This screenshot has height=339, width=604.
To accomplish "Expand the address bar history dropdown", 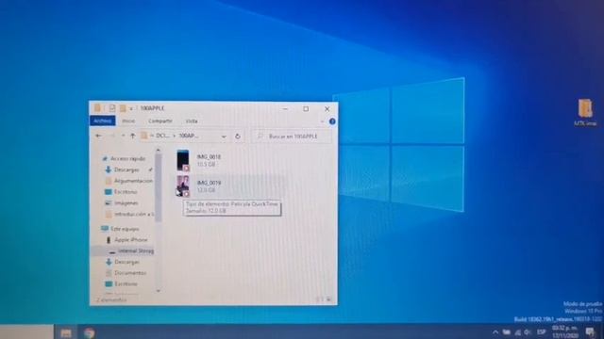I will 224,136.
